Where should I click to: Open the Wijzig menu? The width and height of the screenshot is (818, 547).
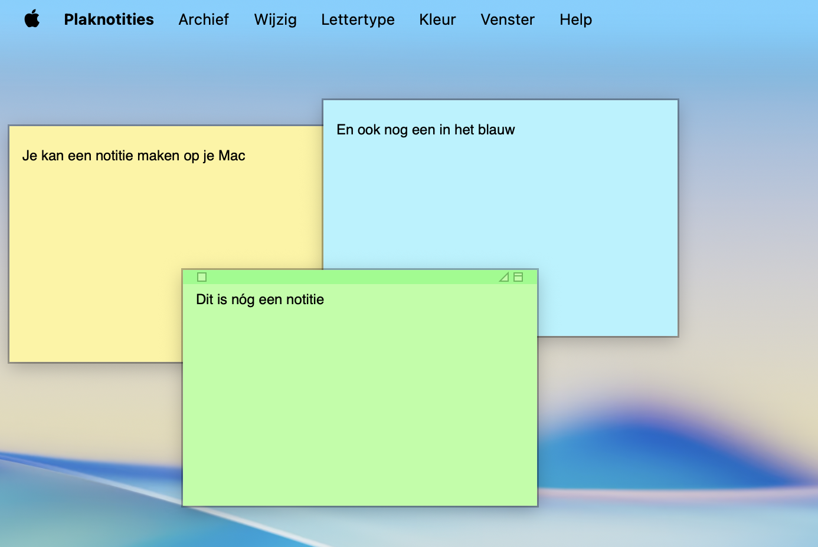point(275,19)
